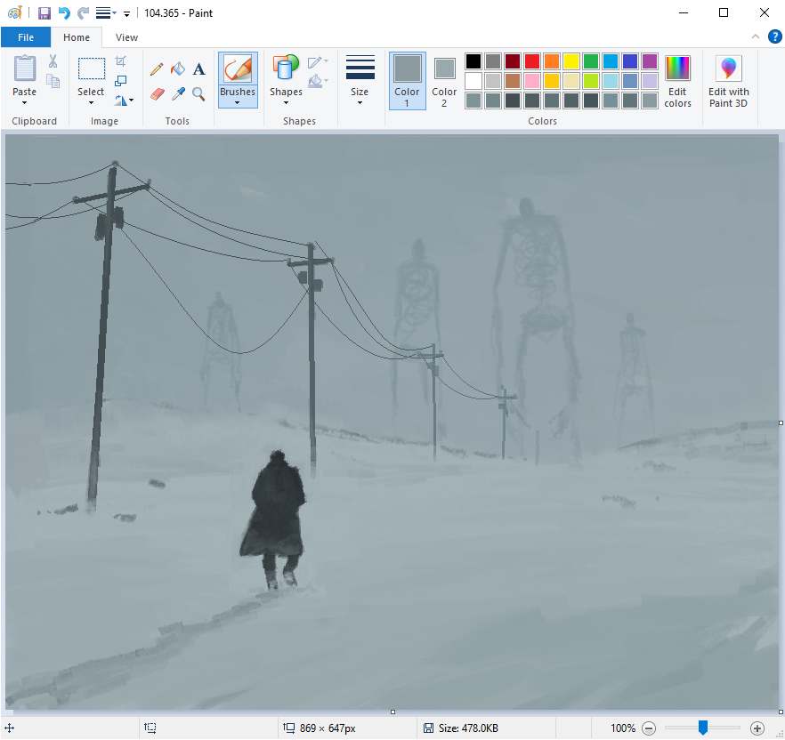Screen dimensions: 785x740
Task: Expand the Brushes dropdown
Action: pyautogui.click(x=238, y=101)
